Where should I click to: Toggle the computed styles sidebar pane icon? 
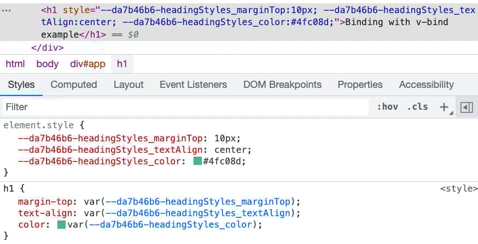[x=467, y=107]
